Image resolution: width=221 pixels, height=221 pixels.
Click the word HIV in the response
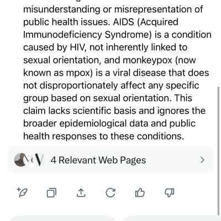(x=77, y=48)
